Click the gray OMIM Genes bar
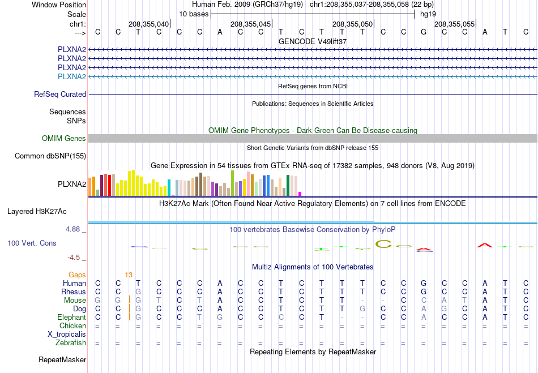 pos(313,139)
